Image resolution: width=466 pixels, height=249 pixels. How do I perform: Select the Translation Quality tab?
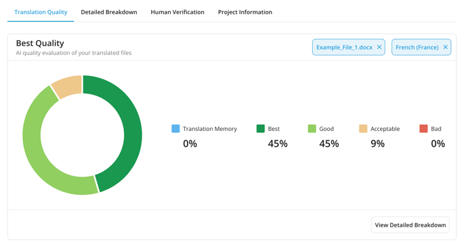pos(41,12)
